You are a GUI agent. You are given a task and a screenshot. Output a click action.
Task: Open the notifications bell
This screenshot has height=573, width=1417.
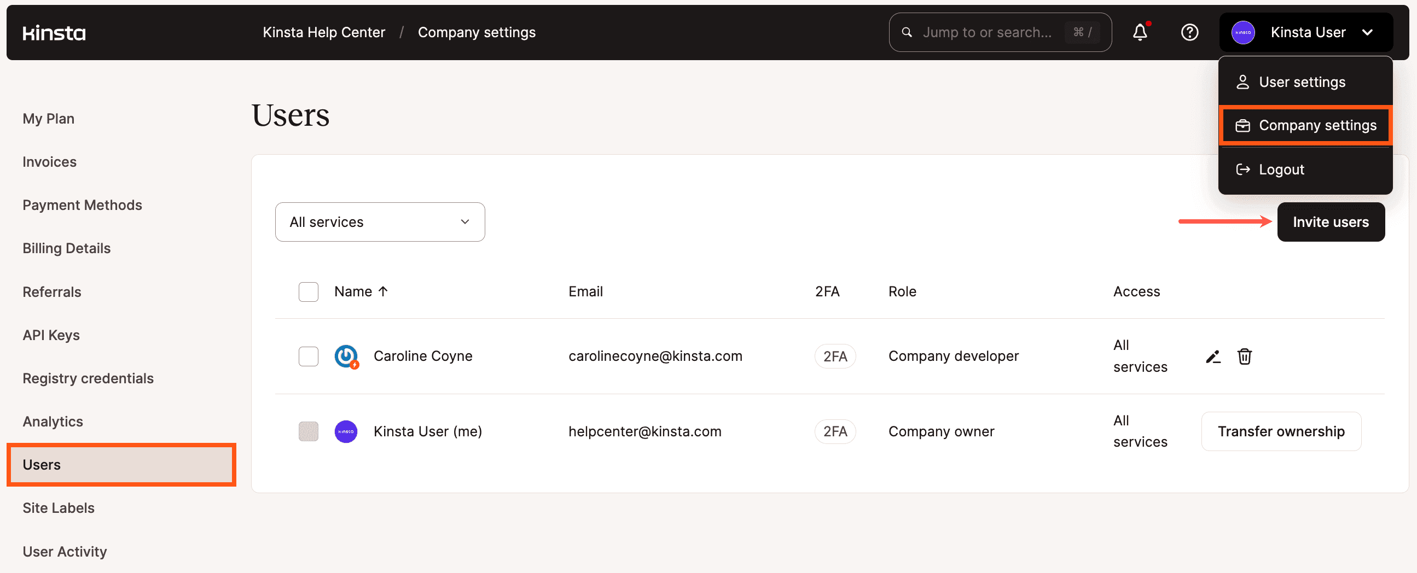1140,32
